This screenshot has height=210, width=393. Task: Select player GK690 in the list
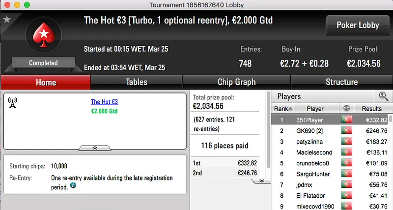tap(308, 131)
